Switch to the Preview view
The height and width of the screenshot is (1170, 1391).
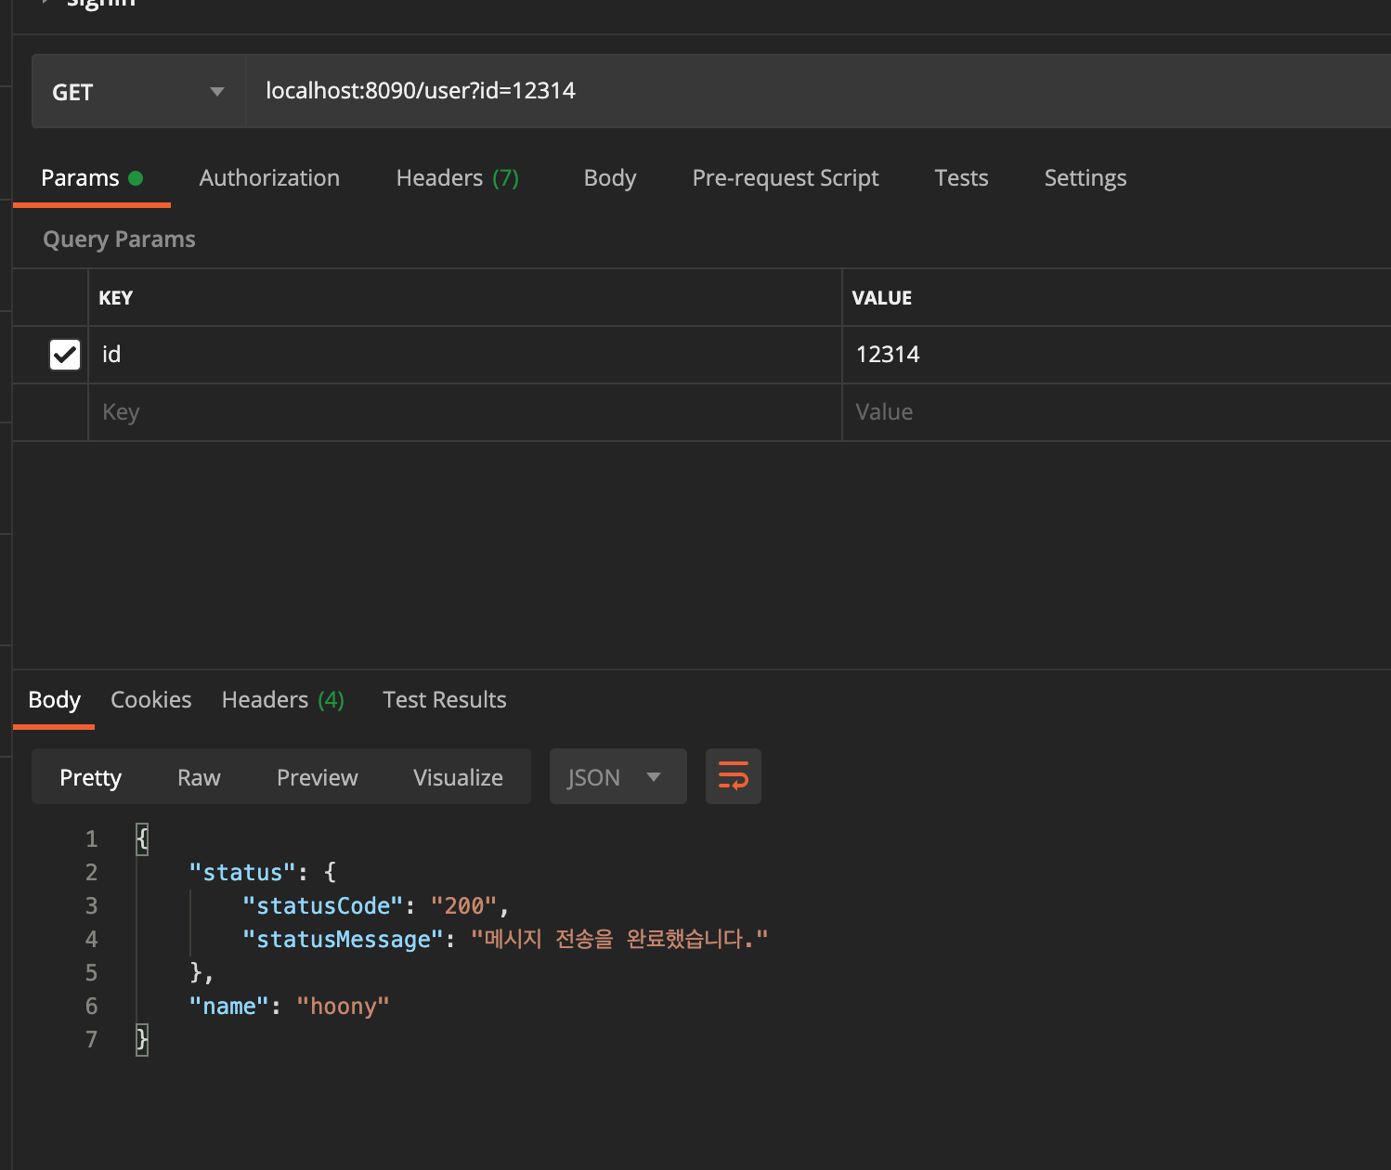pos(318,777)
